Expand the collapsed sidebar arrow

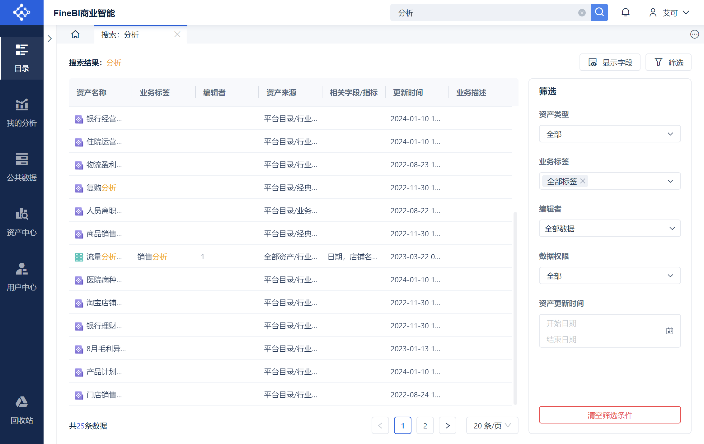(x=50, y=39)
